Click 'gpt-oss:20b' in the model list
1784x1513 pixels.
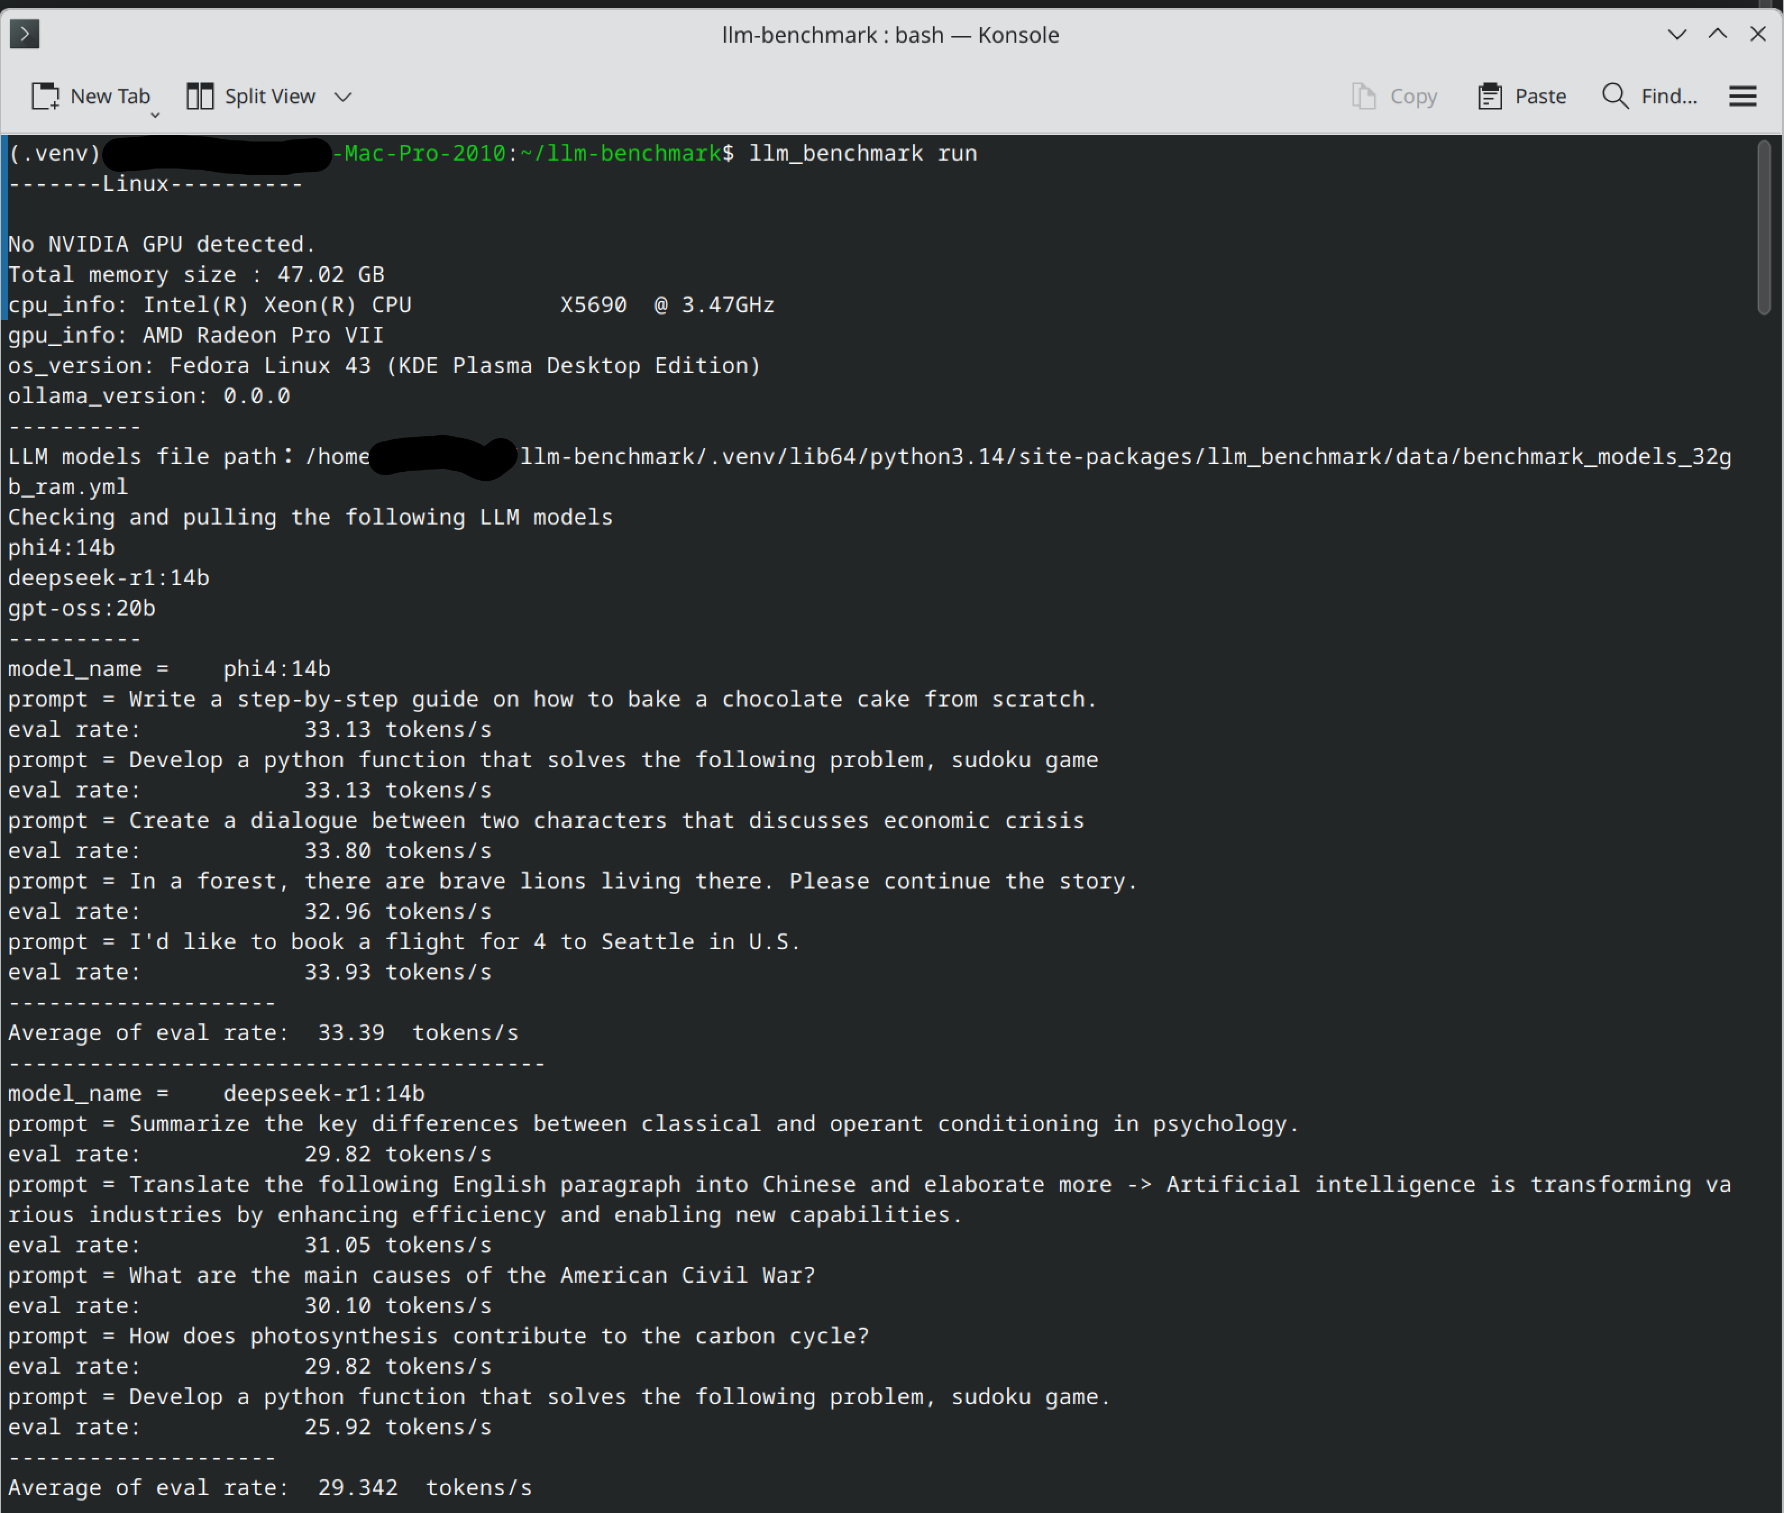click(83, 609)
